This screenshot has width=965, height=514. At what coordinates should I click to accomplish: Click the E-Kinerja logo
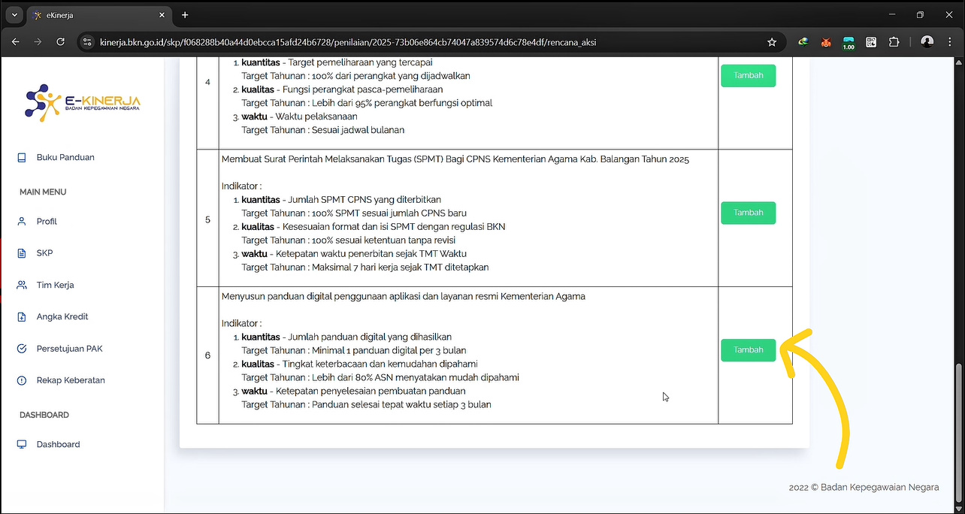(x=83, y=102)
